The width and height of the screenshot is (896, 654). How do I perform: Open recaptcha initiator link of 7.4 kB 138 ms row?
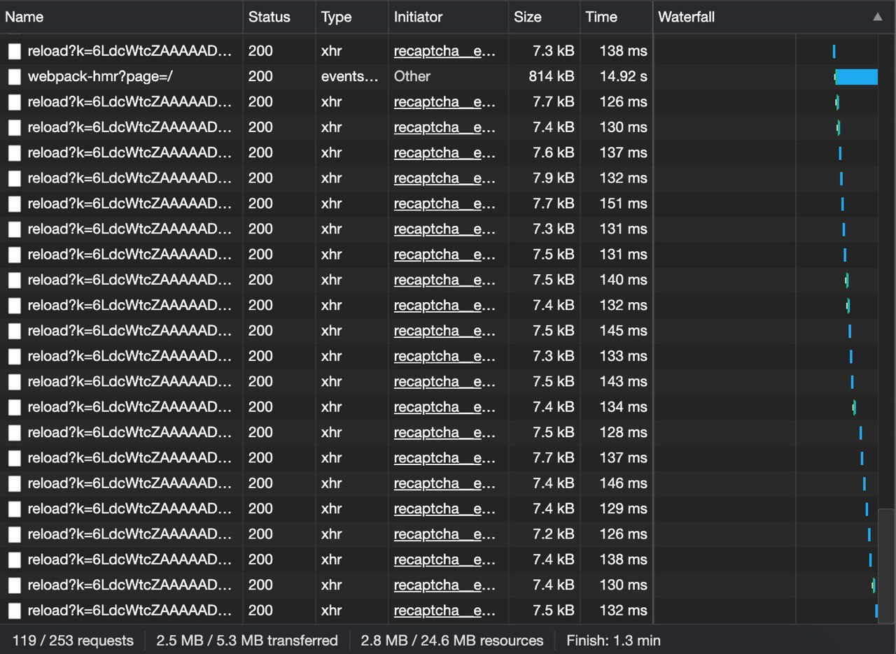(444, 560)
